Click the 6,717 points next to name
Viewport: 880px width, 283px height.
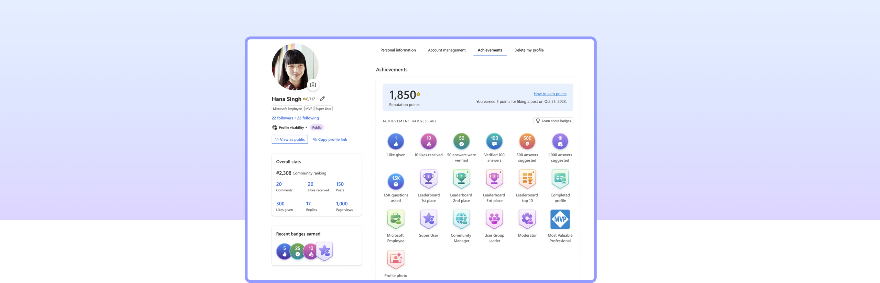tap(309, 99)
